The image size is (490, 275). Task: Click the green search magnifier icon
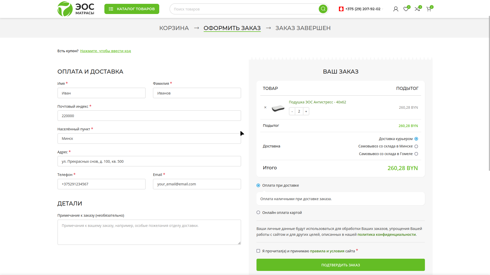tap(323, 9)
